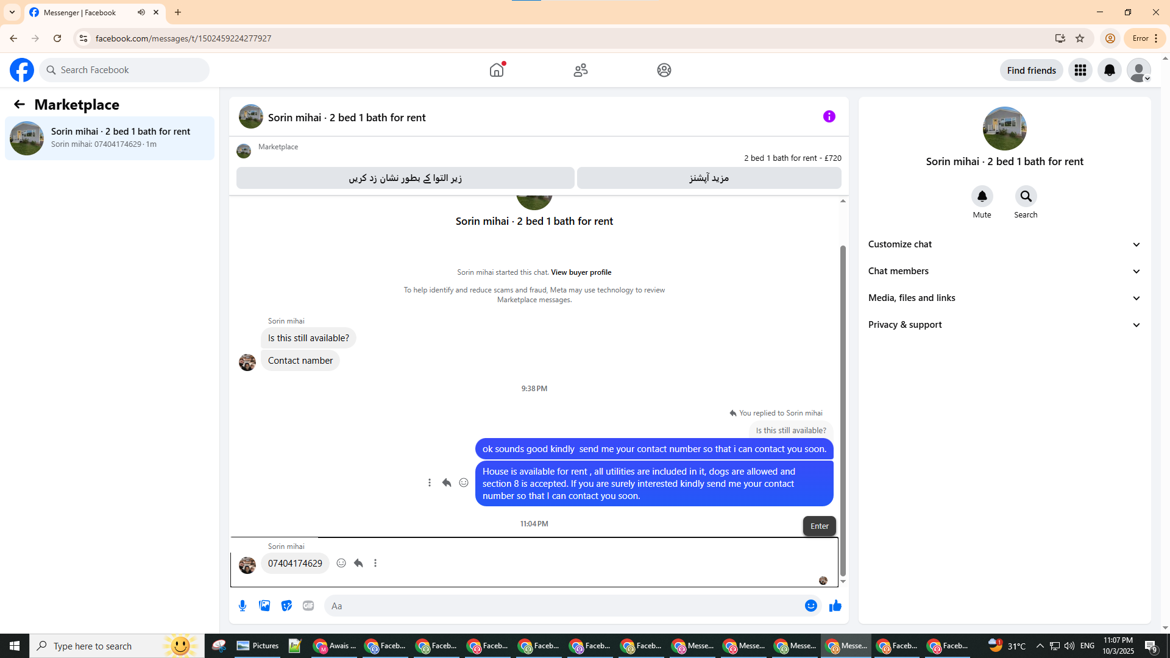Open the Facebook logo home link

[22, 70]
